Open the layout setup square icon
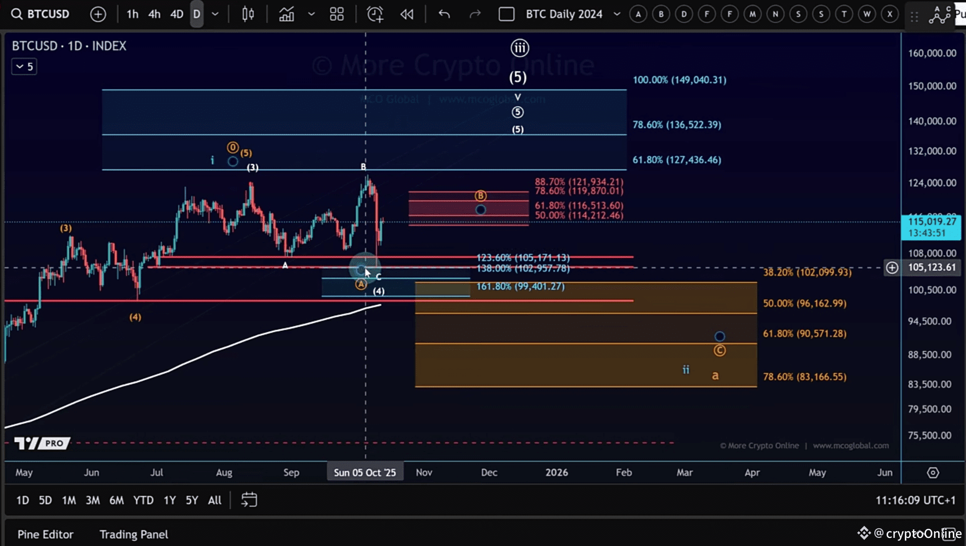966x546 pixels. coord(506,14)
